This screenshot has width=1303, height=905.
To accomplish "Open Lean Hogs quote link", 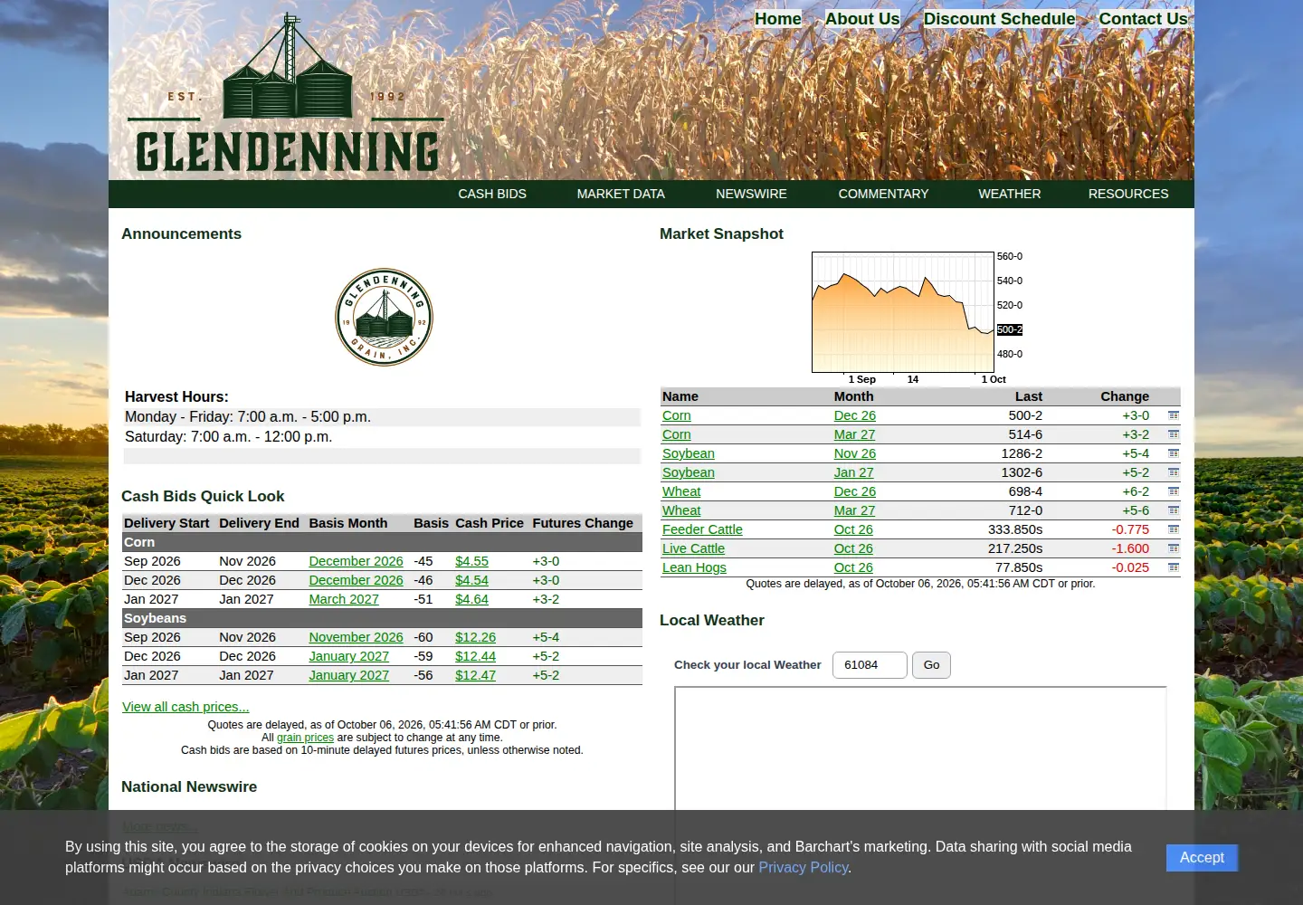I will coord(694,567).
